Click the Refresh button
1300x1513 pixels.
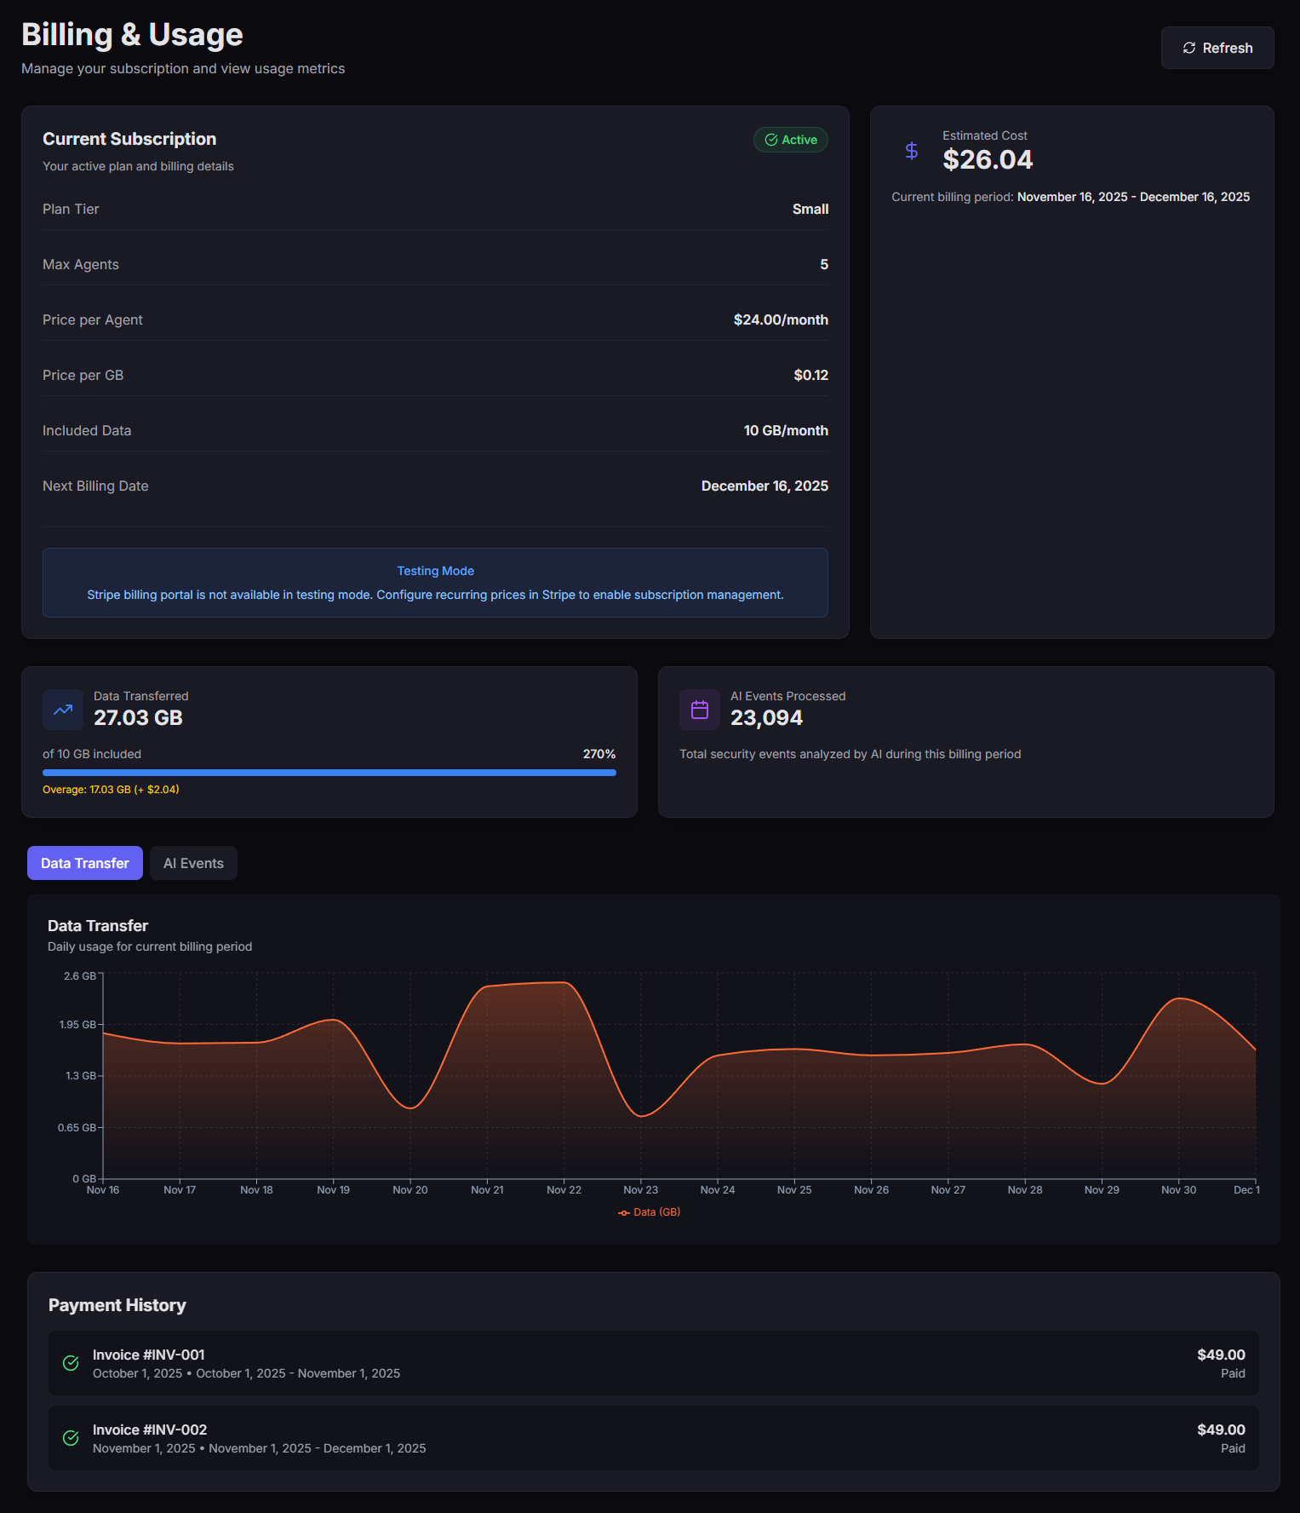pos(1217,48)
